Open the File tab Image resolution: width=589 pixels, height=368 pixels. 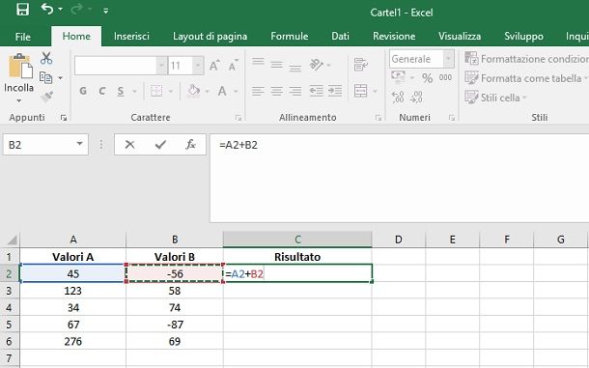[23, 37]
